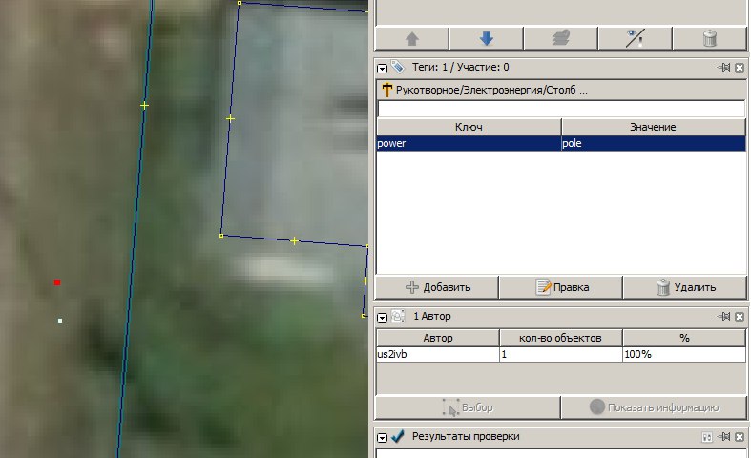Click the merge layers button
751x458 pixels.
click(561, 38)
